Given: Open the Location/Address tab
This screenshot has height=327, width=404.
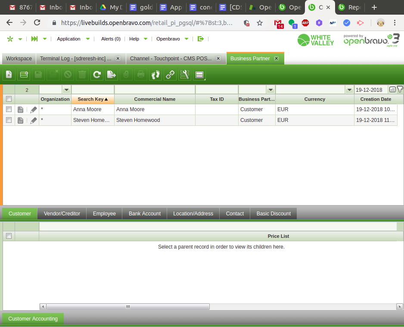Looking at the screenshot, I should coord(193,213).
